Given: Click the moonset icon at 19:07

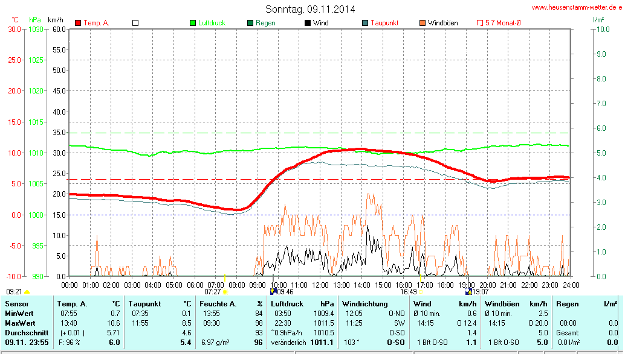Looking at the screenshot, I should pyautogui.click(x=468, y=291).
